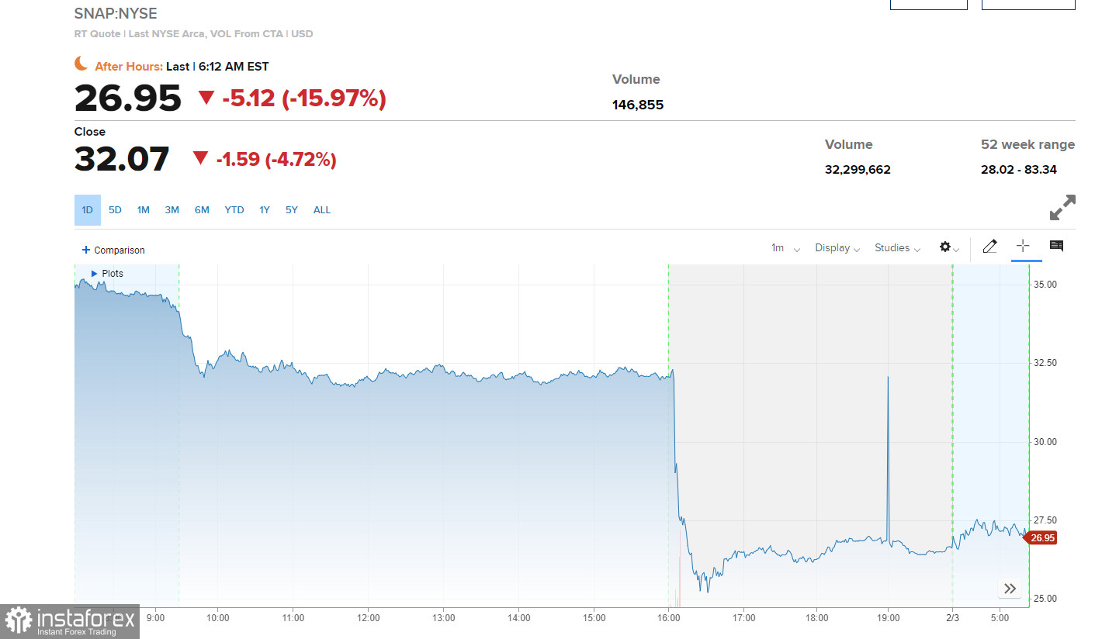Screen dimensions: 1095x639
Task: Choose the ALL time range
Action: coord(322,210)
